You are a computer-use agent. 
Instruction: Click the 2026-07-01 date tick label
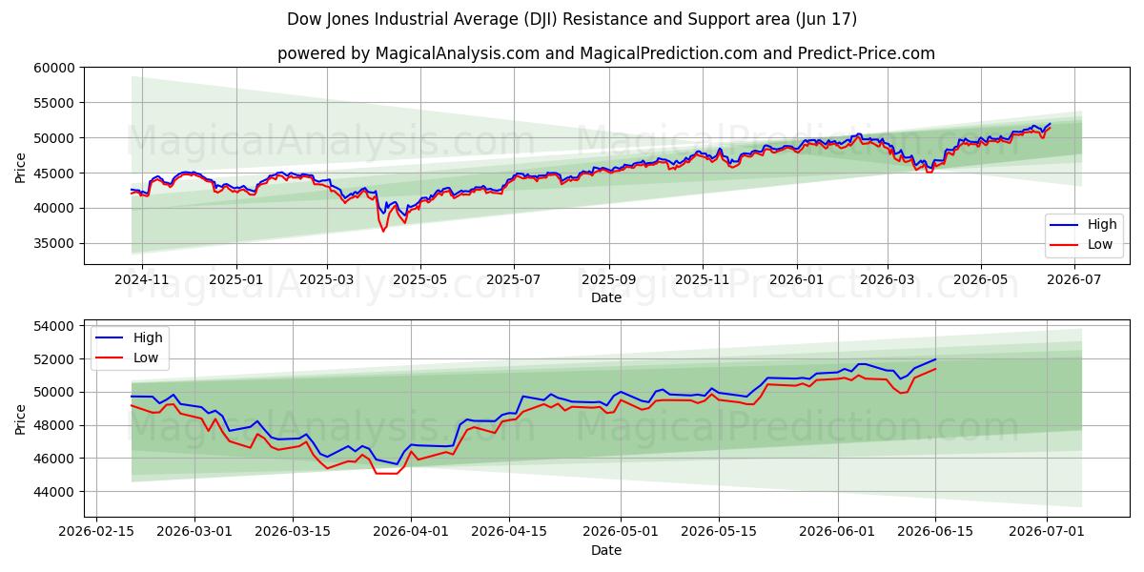(x=1048, y=531)
